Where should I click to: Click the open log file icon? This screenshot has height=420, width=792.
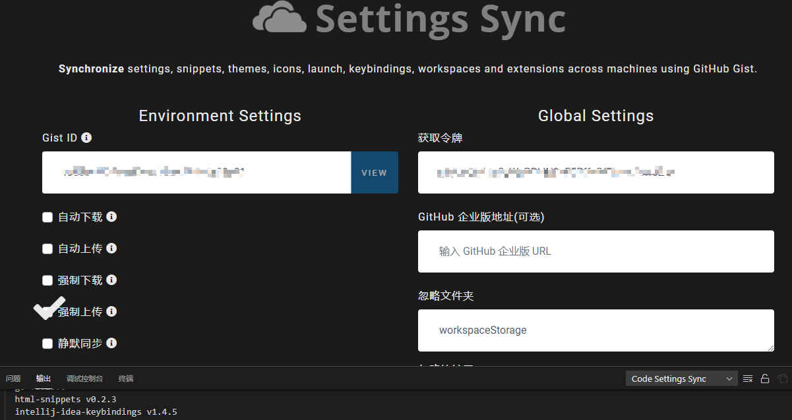(x=782, y=379)
